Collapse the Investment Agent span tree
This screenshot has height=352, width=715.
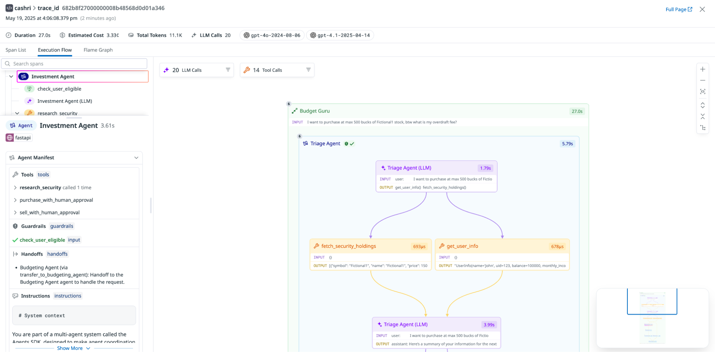11,76
